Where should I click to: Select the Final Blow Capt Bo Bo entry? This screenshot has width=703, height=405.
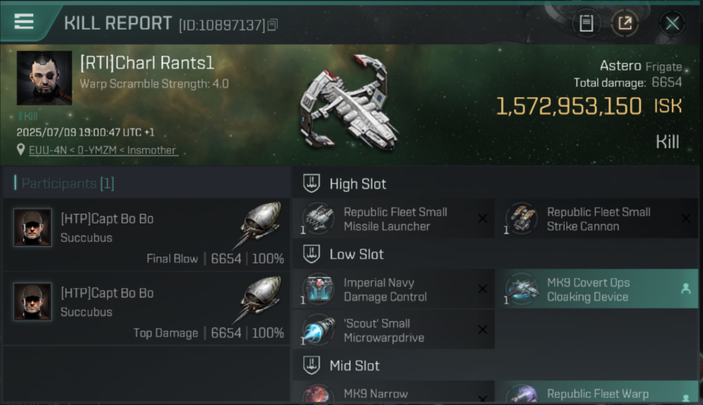(x=147, y=234)
